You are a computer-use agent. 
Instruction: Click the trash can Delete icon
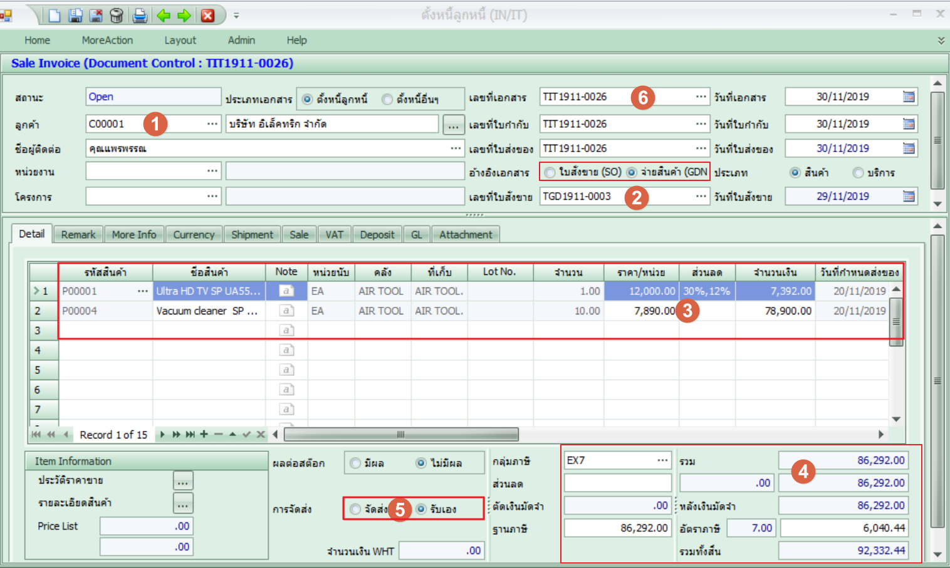(117, 15)
